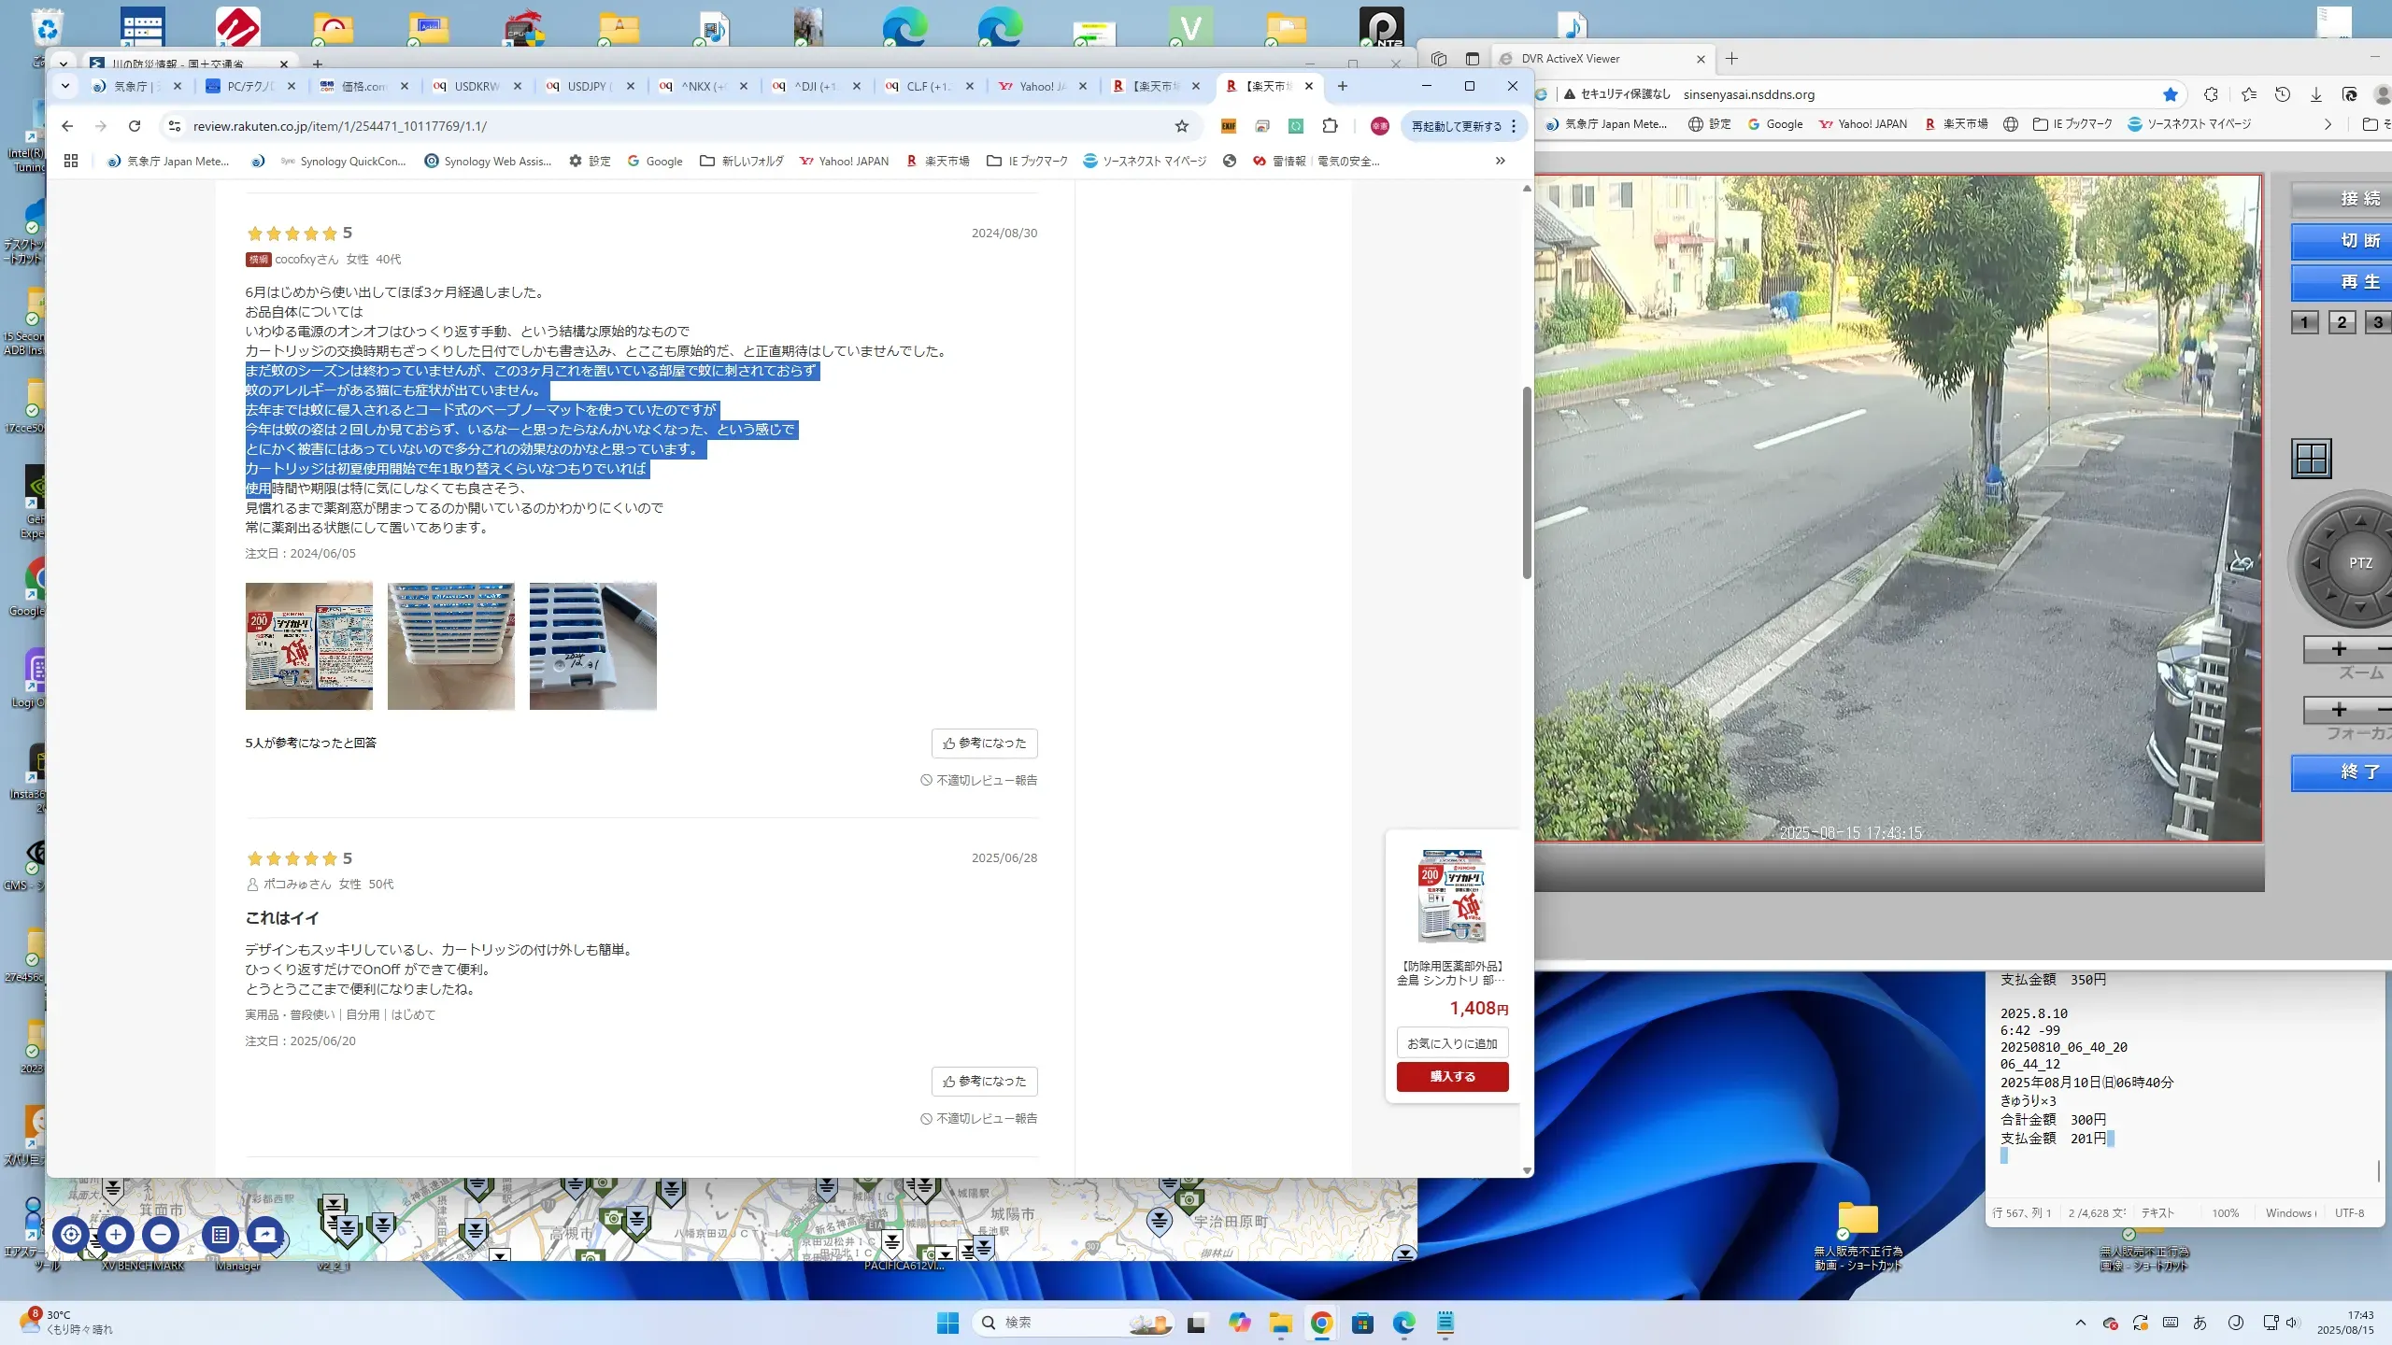
Task: Select DVR camera channel 2
Action: click(x=2342, y=322)
